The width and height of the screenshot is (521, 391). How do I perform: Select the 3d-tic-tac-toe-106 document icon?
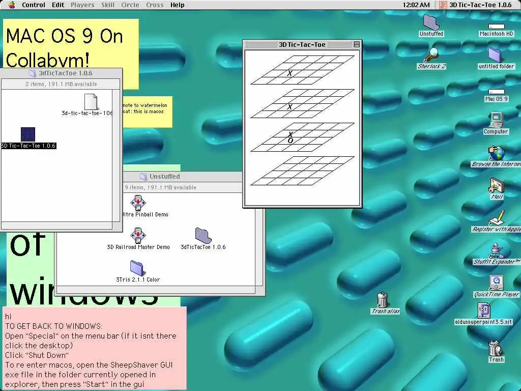91,102
